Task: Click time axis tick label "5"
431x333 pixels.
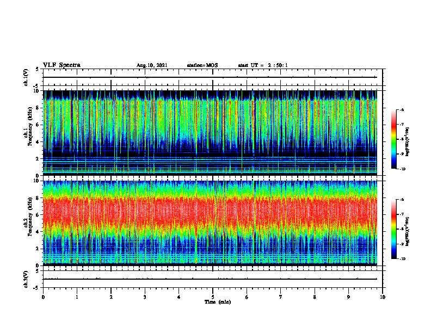Action: click(x=213, y=297)
